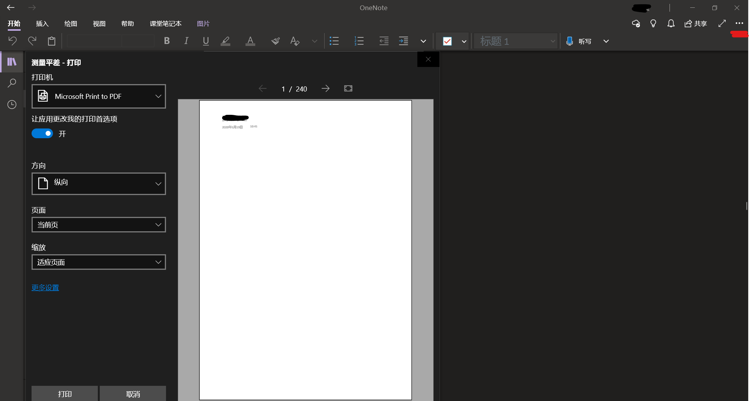
Task: Close the print dialog
Action: (x=428, y=59)
